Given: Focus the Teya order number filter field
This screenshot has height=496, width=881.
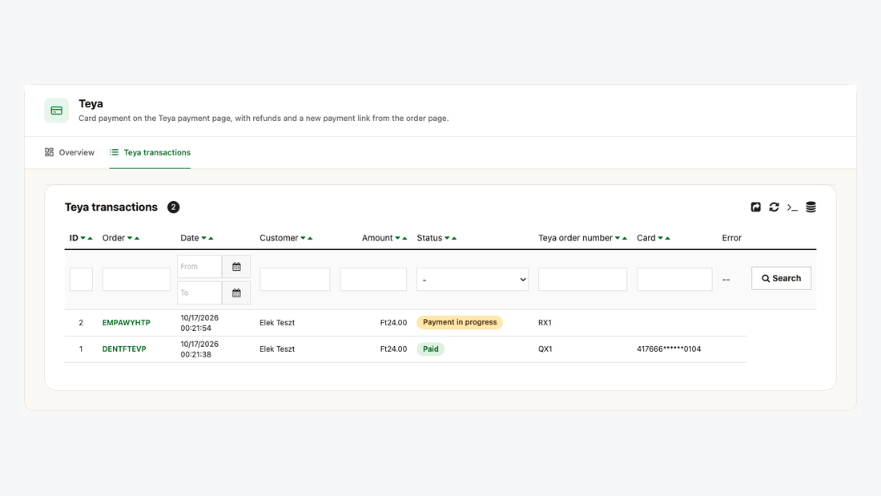Looking at the screenshot, I should pos(582,280).
